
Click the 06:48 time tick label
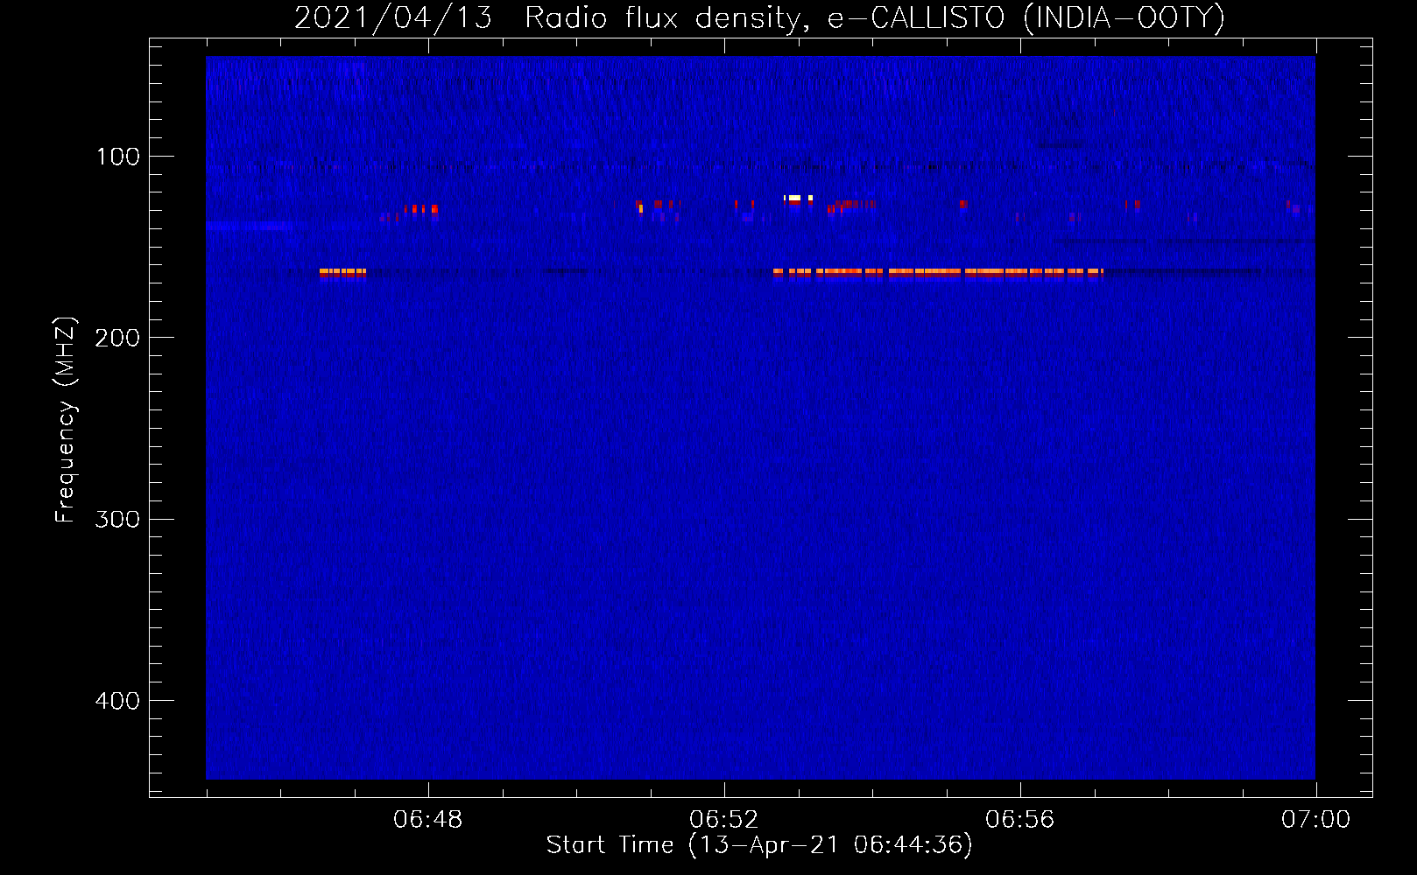[x=428, y=820]
